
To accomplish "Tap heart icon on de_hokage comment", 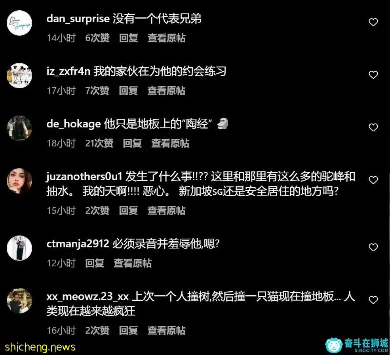I will point(373,127).
